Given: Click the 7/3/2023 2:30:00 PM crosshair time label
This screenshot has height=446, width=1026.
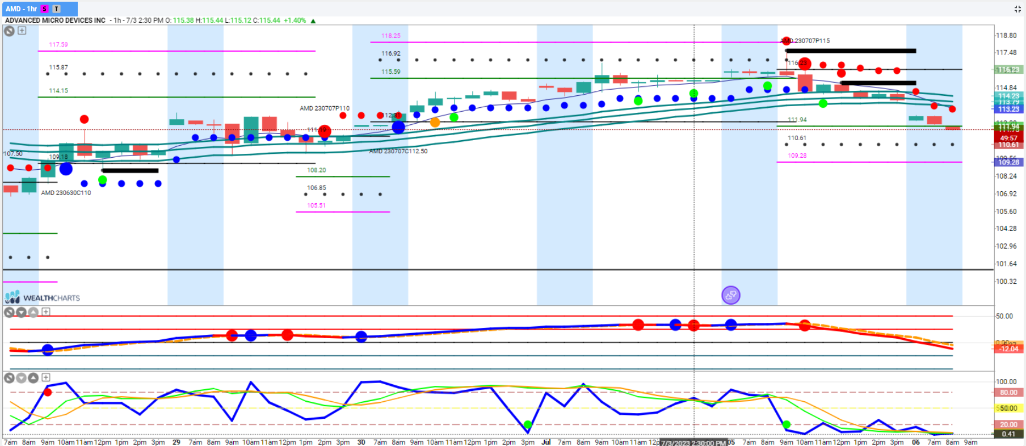Looking at the screenshot, I should (x=693, y=443).
